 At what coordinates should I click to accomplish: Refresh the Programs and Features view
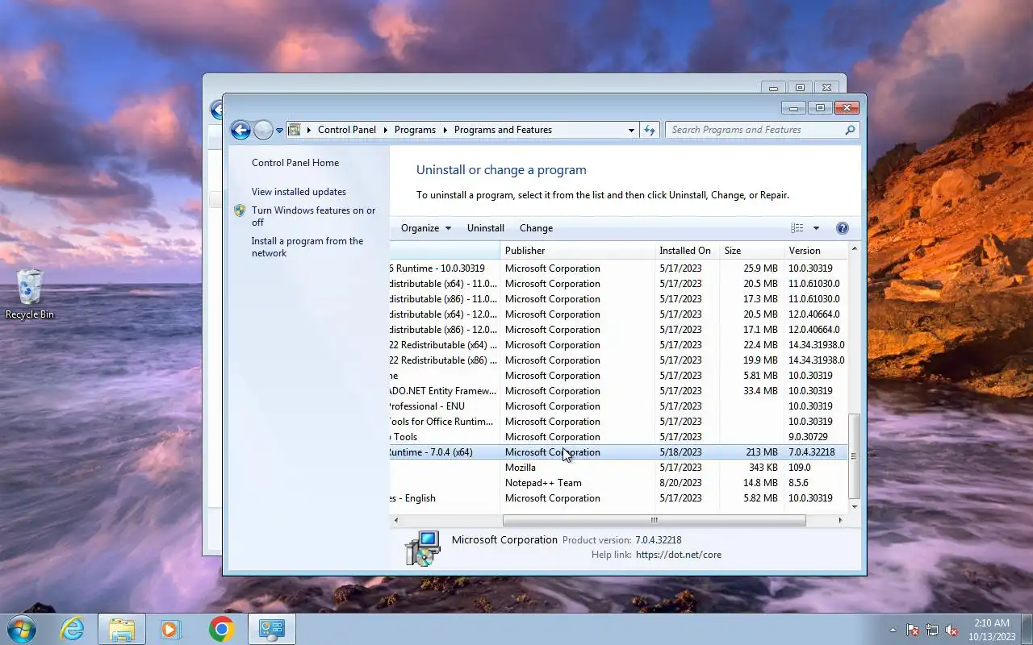click(x=650, y=130)
